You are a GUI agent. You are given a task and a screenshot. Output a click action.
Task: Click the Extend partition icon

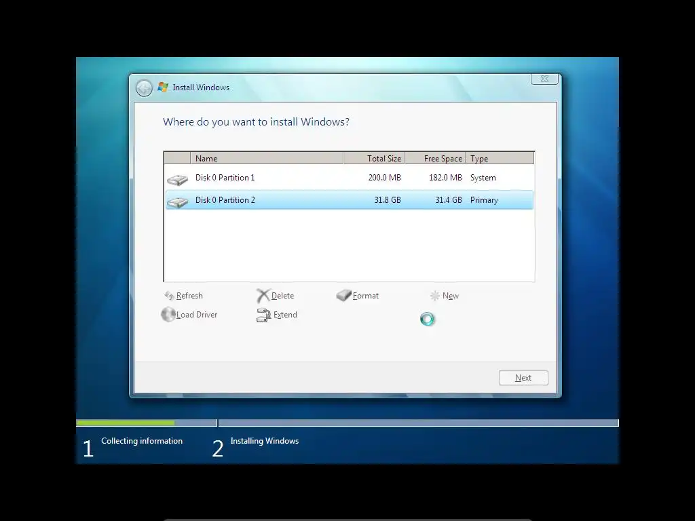pyautogui.click(x=264, y=315)
